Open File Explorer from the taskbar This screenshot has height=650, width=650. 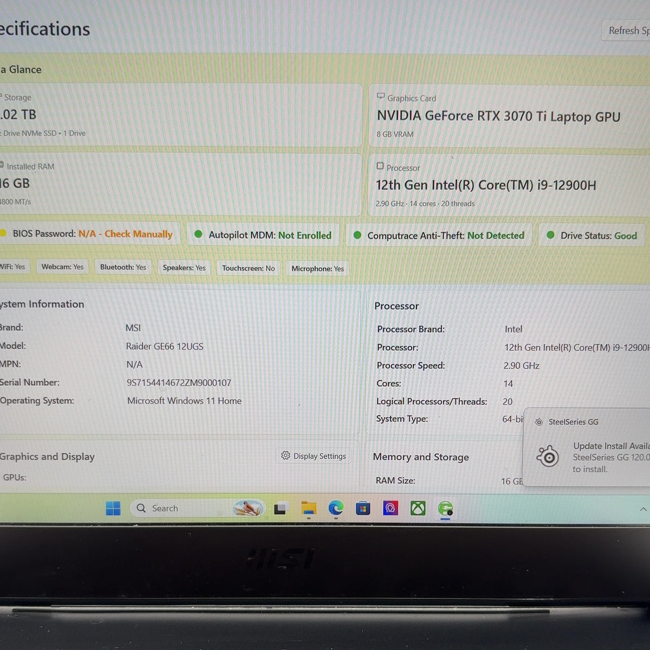pos(308,508)
